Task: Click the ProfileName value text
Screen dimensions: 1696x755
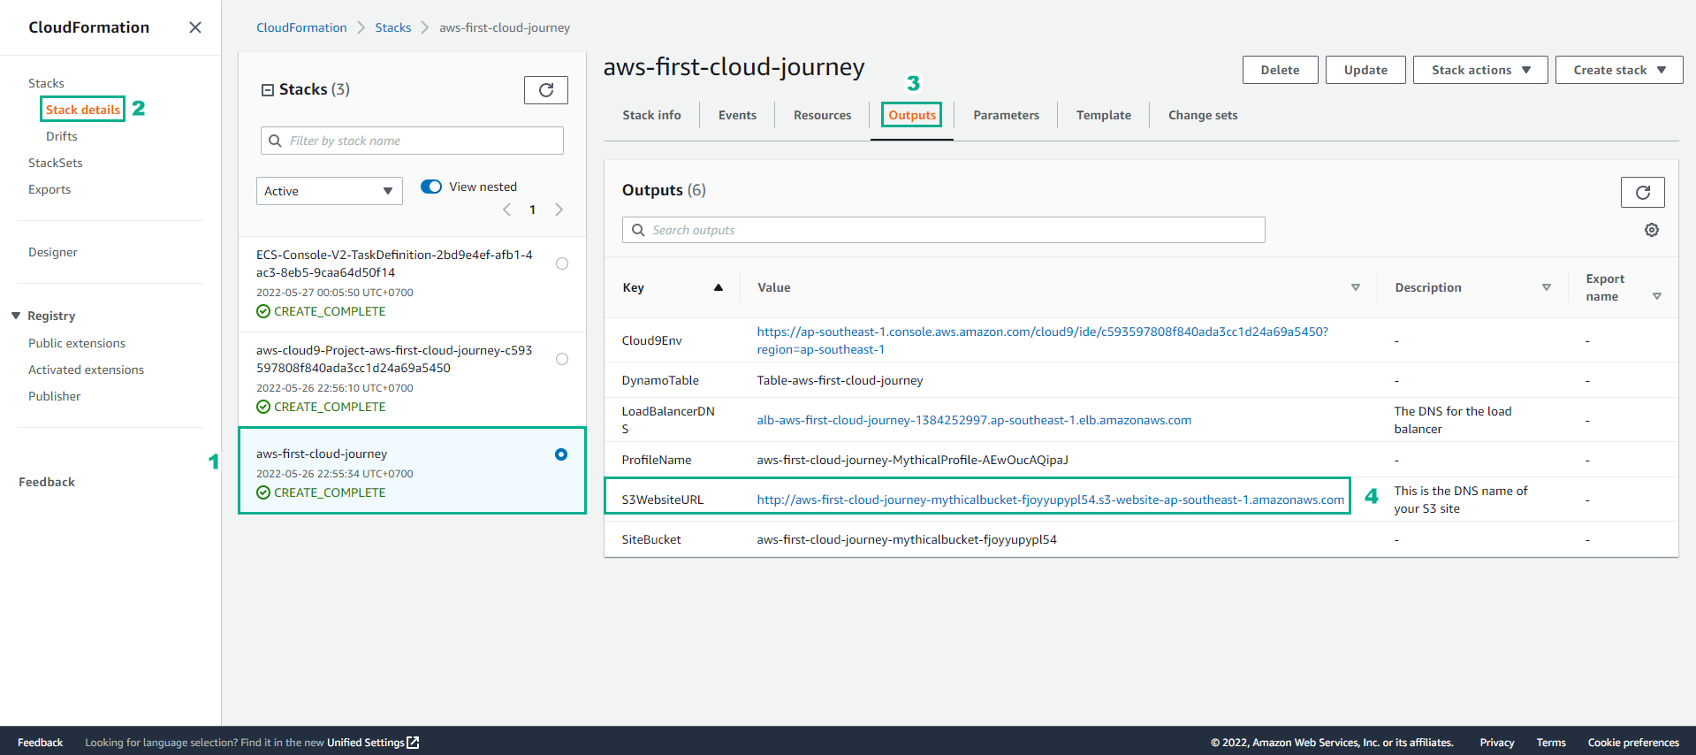Action: pyautogui.click(x=912, y=460)
